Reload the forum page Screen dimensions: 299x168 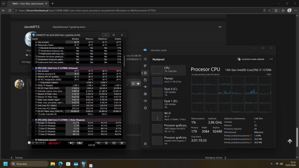[x=10, y=10]
